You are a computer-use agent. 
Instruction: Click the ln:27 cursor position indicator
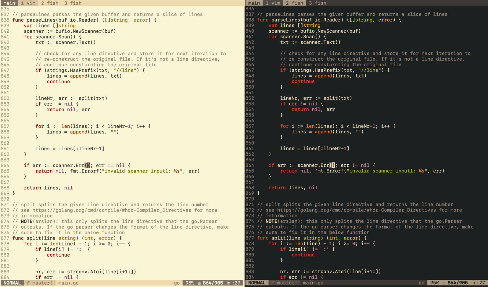coord(233,283)
